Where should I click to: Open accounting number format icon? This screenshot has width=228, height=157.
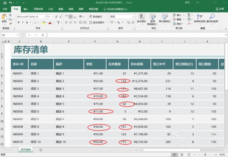tap(113, 22)
